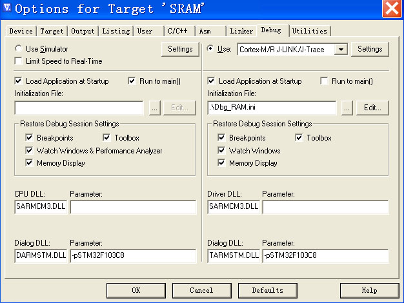Browse for simulator initialization file
Viewport: 404px width, 303px height.
154,108
